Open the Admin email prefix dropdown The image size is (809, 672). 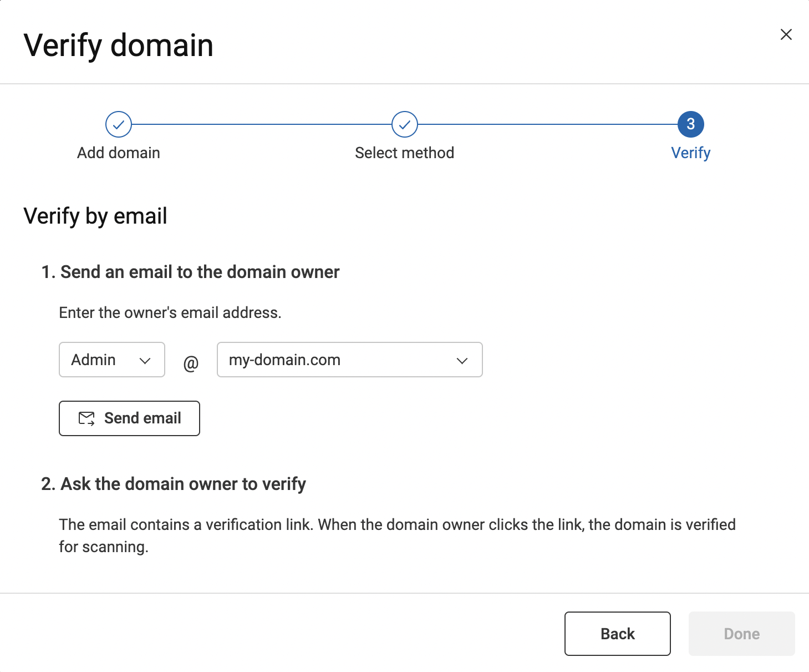tap(105, 360)
